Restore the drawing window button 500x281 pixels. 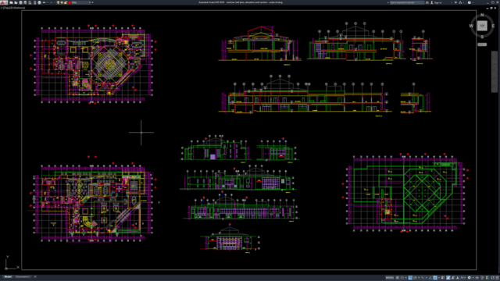[x=491, y=8]
